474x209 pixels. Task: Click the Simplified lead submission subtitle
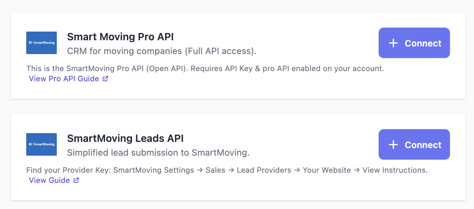158,152
